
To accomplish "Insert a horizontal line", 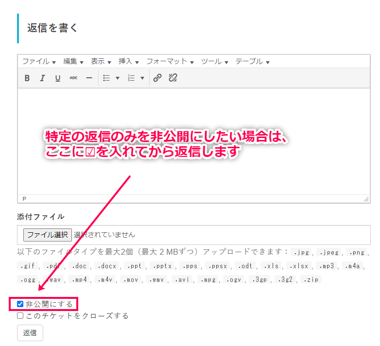I will coord(89,78).
